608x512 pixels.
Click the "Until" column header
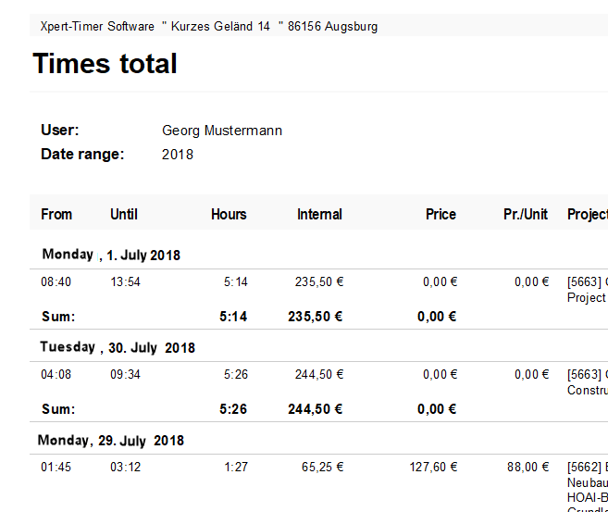click(123, 214)
